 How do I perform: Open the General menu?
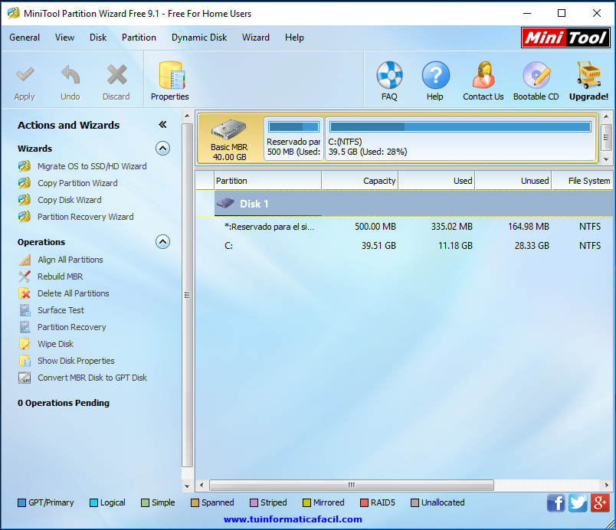25,38
